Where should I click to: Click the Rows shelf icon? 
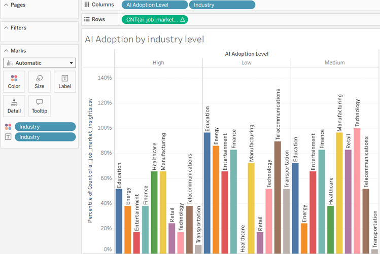click(87, 20)
